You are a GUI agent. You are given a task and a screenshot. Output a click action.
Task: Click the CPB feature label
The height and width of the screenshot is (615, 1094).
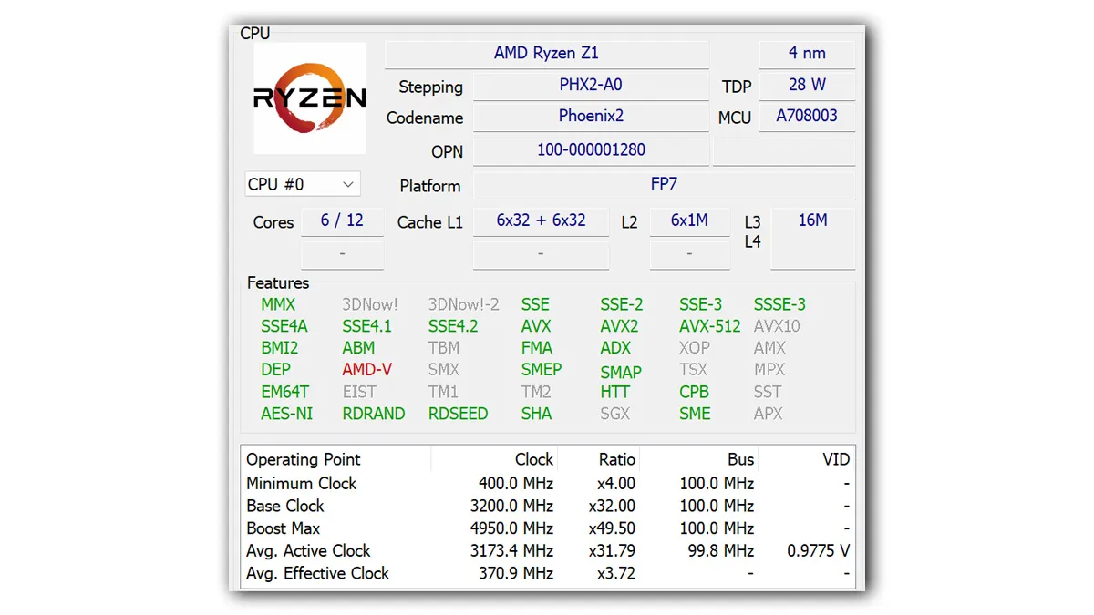(694, 392)
